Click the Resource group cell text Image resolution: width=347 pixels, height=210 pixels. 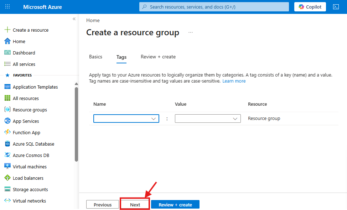click(264, 119)
